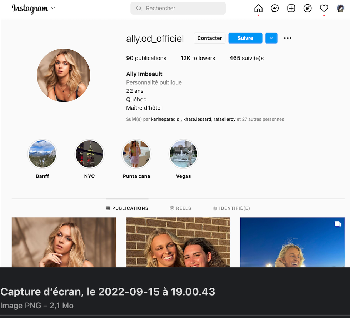The height and width of the screenshot is (318, 350).
Task: Open the three-dot profile options
Action: (287, 38)
